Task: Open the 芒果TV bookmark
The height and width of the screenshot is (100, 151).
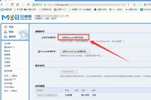Action: coord(60,9)
